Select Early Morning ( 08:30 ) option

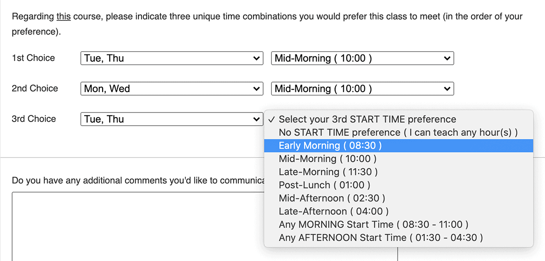(330, 146)
